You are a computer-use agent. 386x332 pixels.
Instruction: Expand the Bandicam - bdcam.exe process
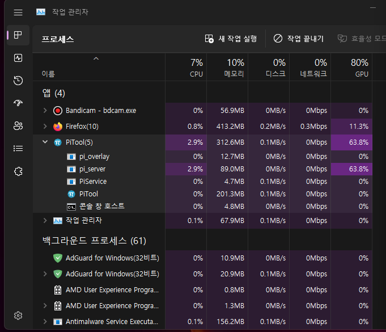click(x=45, y=111)
